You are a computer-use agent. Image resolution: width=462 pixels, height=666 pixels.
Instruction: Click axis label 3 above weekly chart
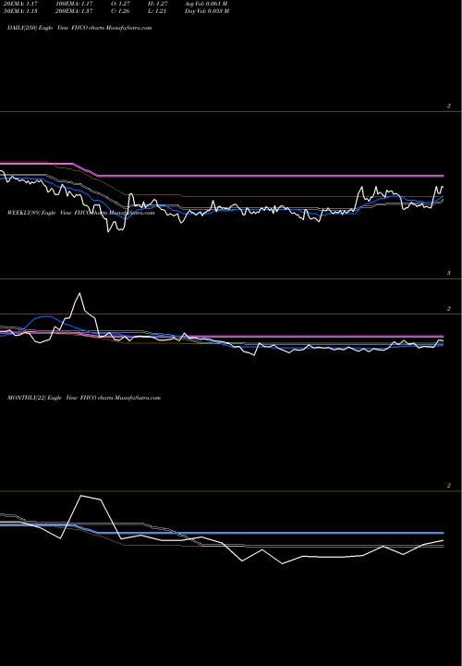coord(449,273)
